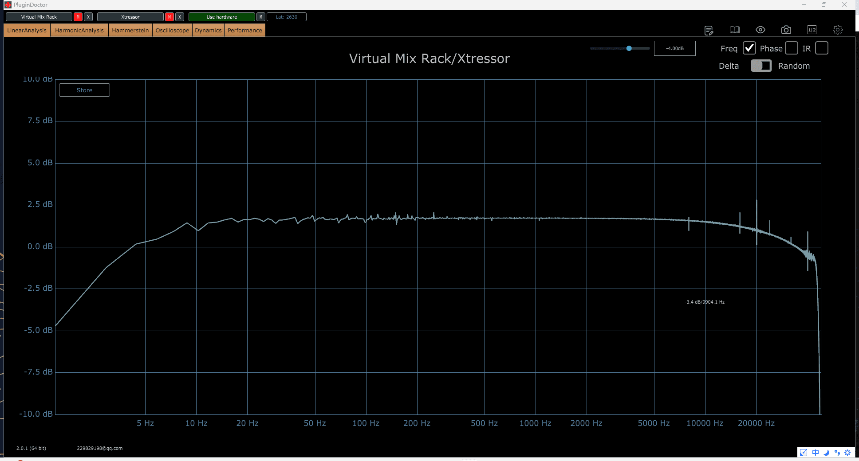
Task: Click the 20000 Hz axis label
Action: [757, 423]
